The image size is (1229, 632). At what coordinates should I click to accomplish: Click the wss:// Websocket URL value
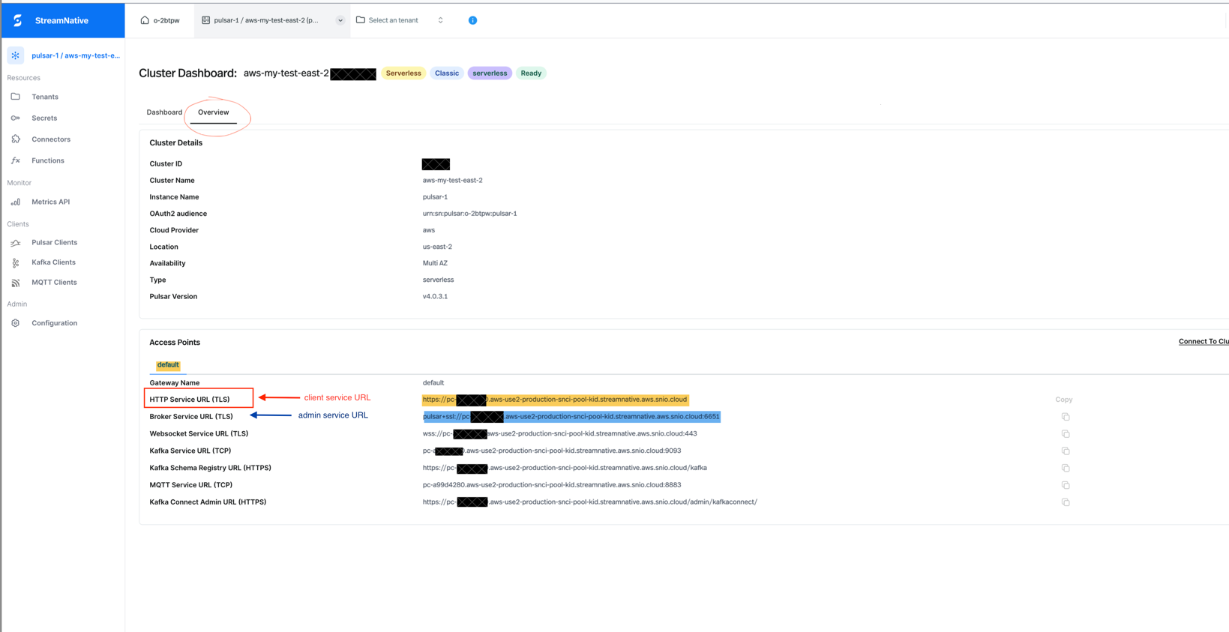tap(559, 434)
